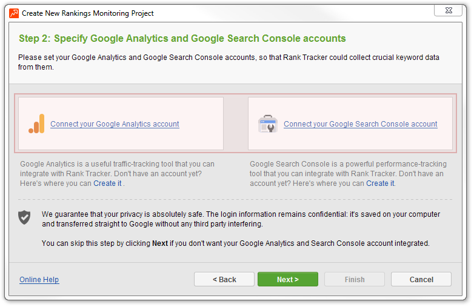
Task: Click the privacy guarantee paragraph text
Action: pyautogui.click(x=241, y=219)
